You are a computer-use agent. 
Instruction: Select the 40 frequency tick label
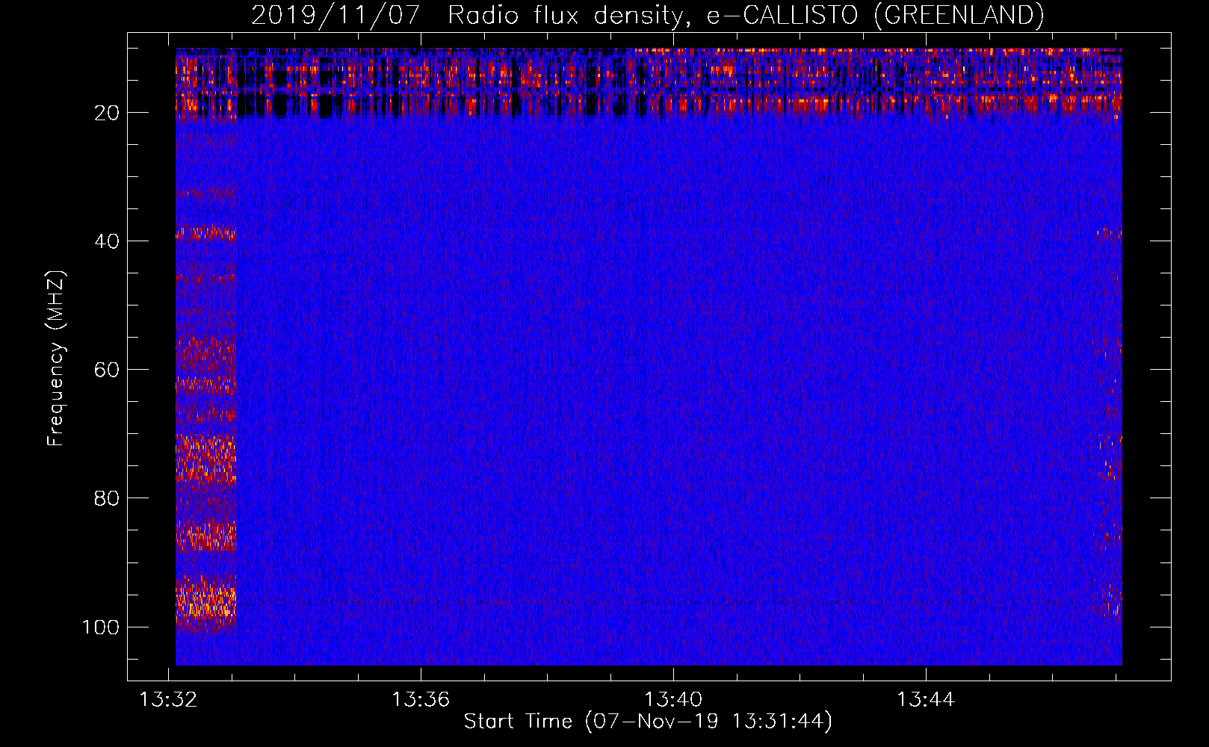tap(107, 241)
